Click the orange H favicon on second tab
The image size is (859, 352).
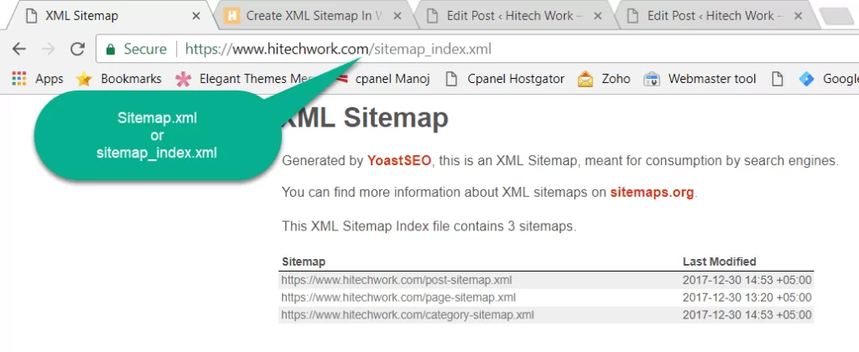tap(232, 16)
